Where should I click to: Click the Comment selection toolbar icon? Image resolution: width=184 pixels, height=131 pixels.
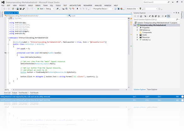(70, 9)
